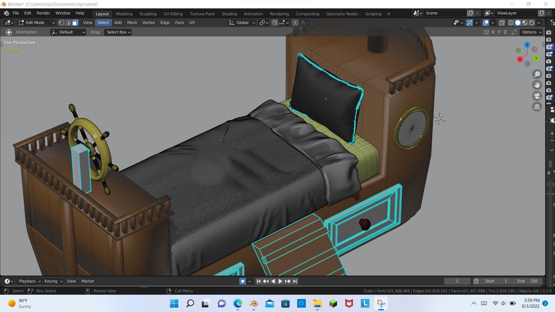The height and width of the screenshot is (312, 555).
Task: Click the pan view hand gizmo
Action: pyautogui.click(x=537, y=85)
